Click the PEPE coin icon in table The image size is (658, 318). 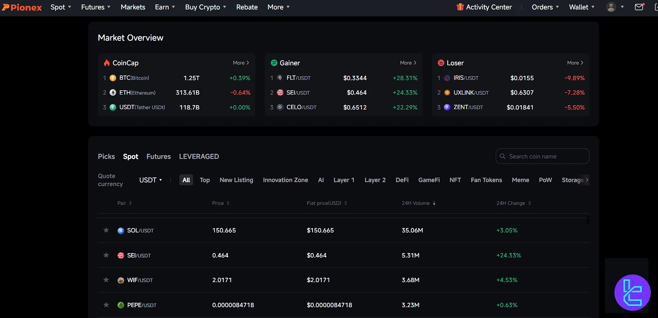121,305
